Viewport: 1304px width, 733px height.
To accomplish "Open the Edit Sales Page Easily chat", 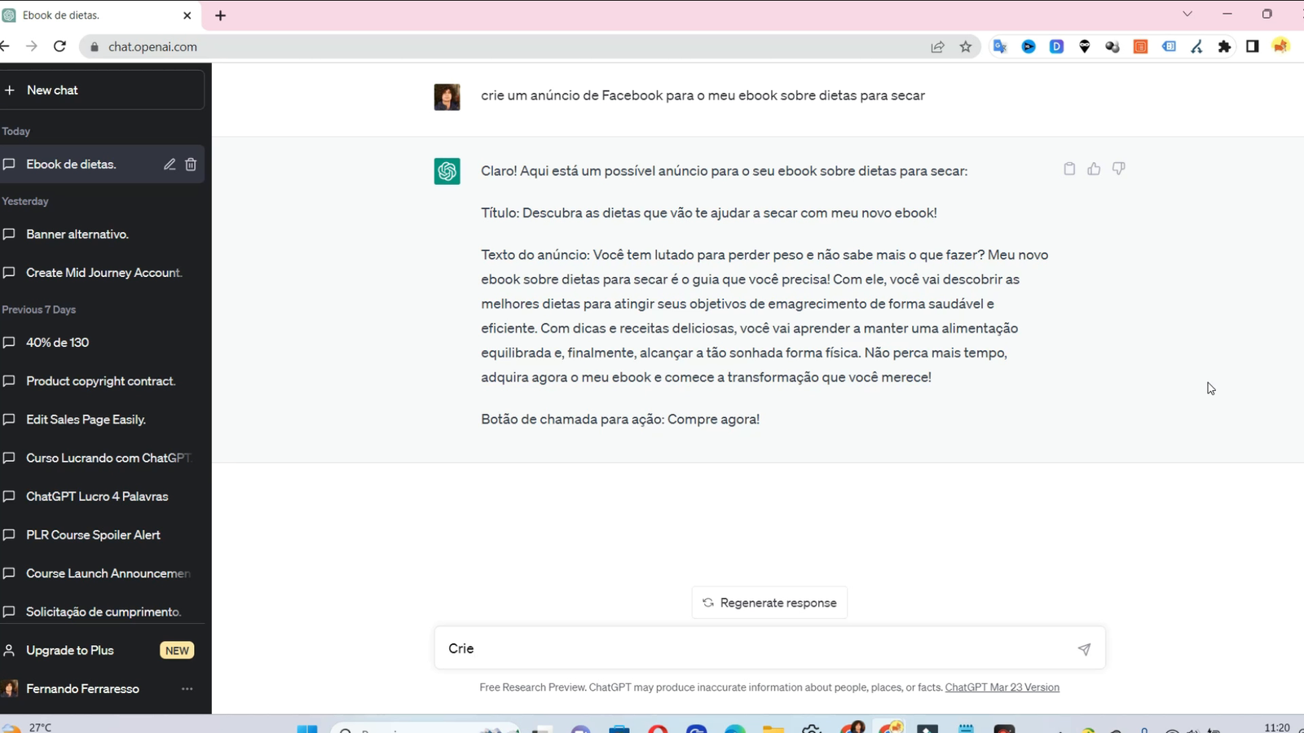I will 100,419.
